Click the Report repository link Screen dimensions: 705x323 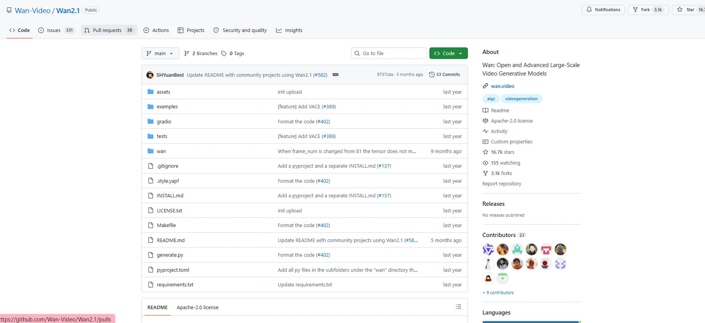(x=502, y=184)
